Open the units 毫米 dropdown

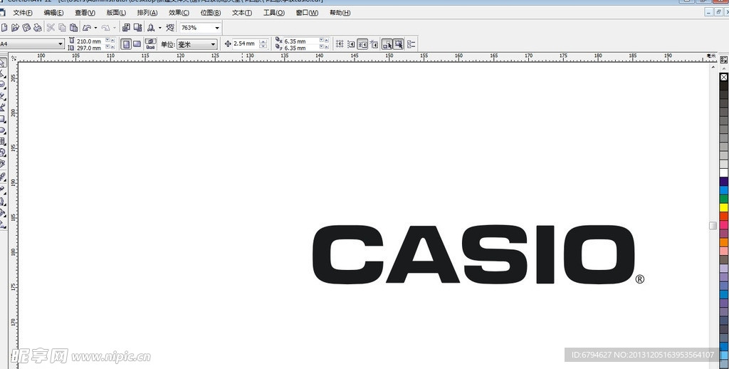click(x=213, y=44)
